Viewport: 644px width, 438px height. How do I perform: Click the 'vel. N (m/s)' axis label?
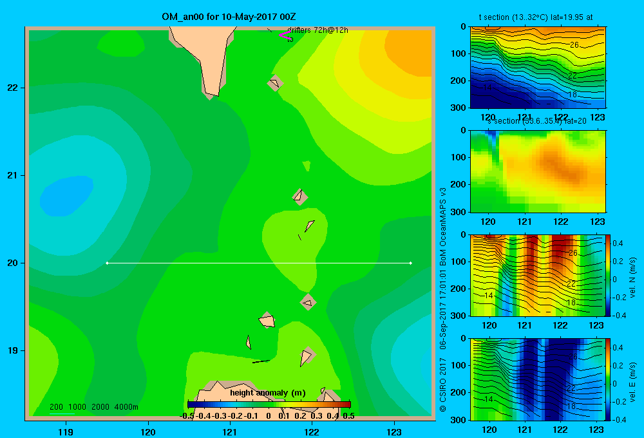[633, 278]
